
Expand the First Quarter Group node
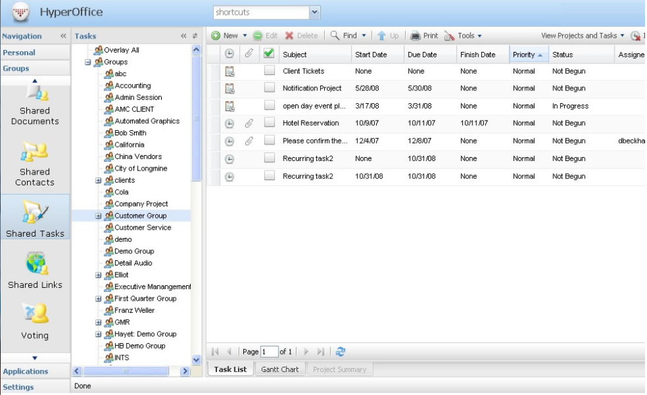(98, 299)
